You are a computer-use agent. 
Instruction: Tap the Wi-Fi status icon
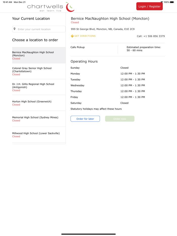tap(162, 2)
